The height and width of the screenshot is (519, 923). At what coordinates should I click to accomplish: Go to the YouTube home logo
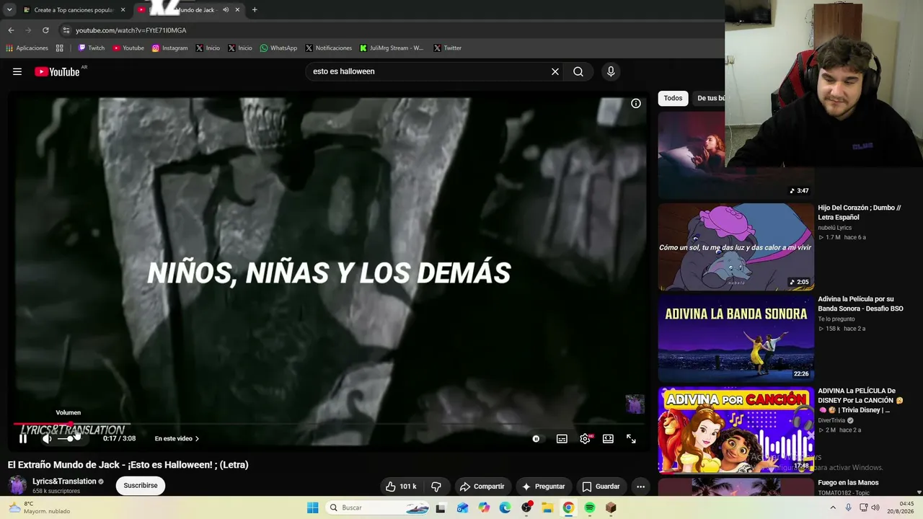[57, 71]
